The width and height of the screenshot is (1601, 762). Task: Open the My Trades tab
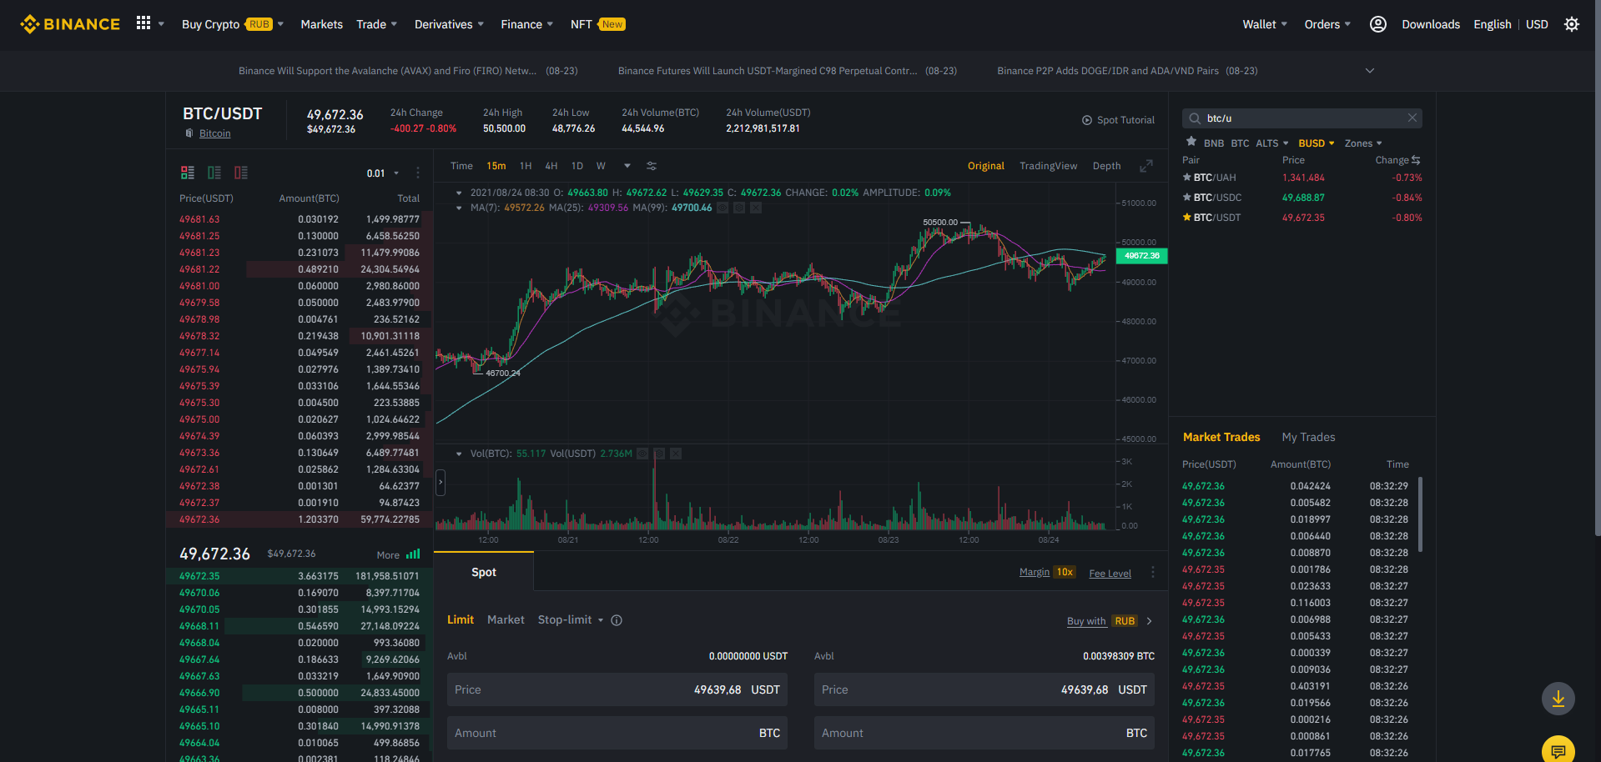click(1308, 437)
